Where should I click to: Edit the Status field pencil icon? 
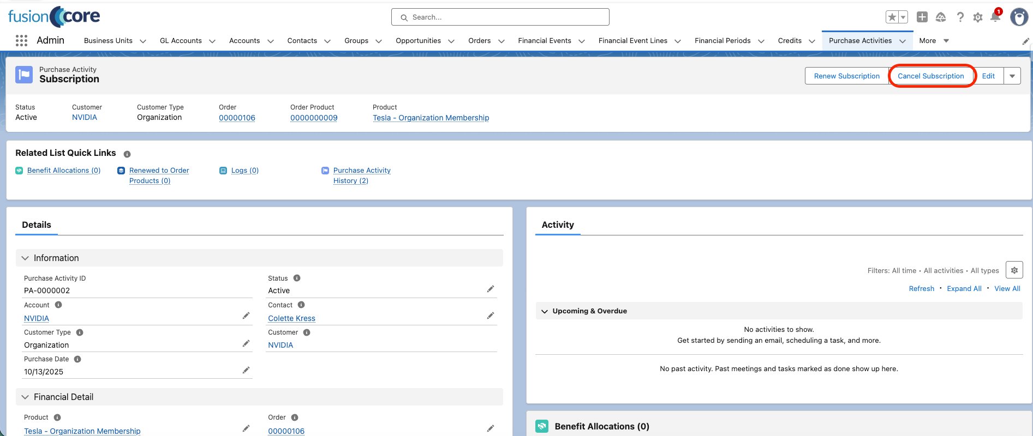click(491, 289)
